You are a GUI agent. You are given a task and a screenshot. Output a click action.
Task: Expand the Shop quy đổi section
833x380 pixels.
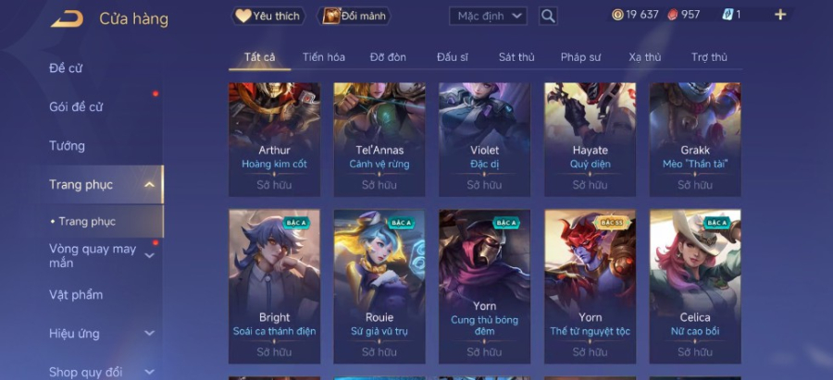(150, 372)
